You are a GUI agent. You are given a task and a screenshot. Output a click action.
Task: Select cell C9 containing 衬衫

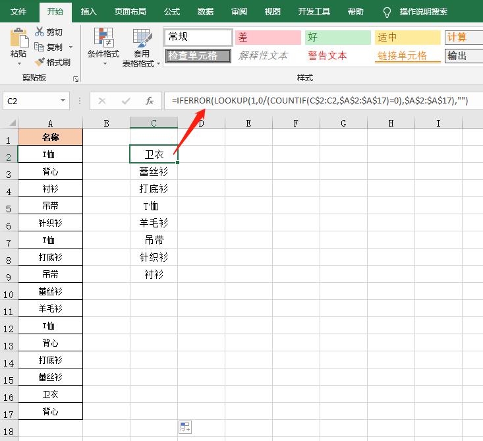point(154,274)
